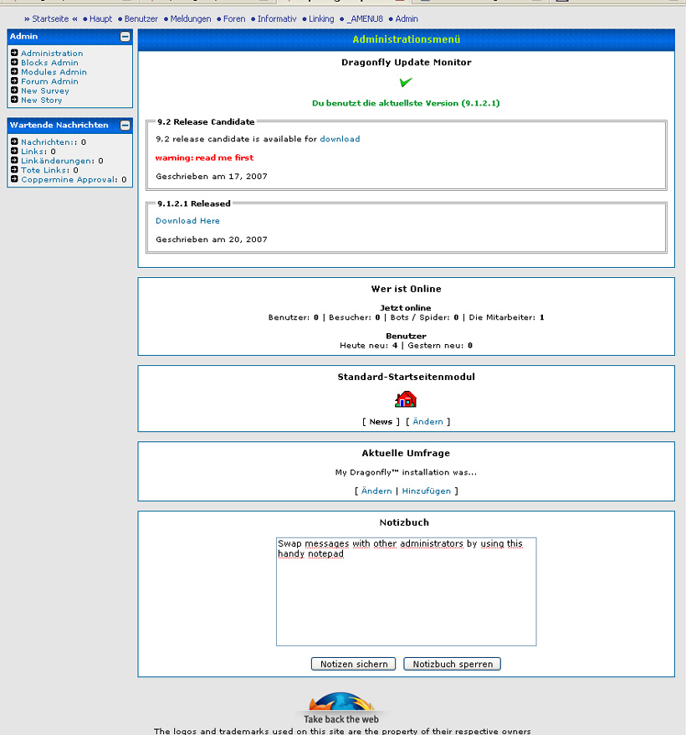
Task: Create a New Survey
Action: click(x=45, y=90)
